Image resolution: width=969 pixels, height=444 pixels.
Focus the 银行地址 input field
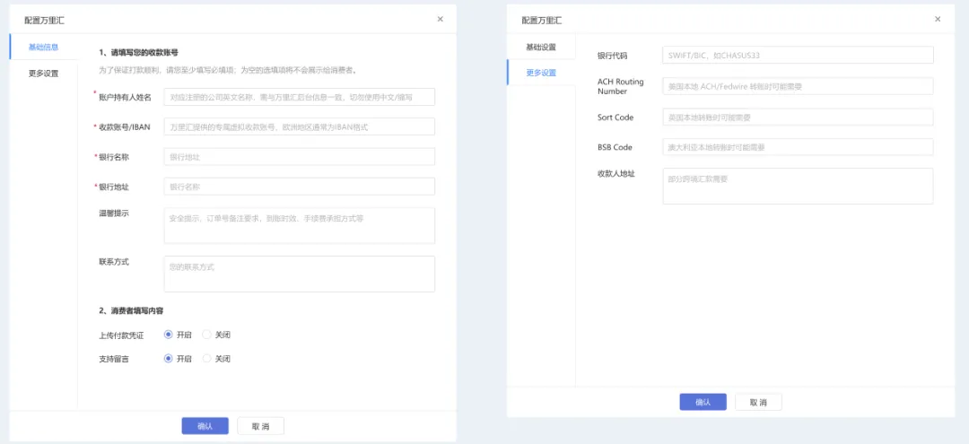[x=299, y=187]
